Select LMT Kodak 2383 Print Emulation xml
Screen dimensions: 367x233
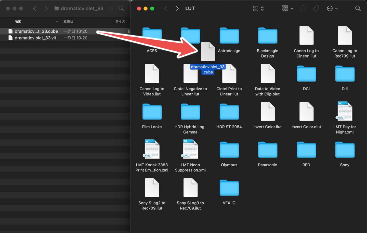pyautogui.click(x=152, y=149)
